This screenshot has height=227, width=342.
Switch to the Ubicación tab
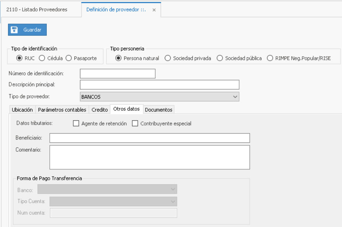click(22, 110)
